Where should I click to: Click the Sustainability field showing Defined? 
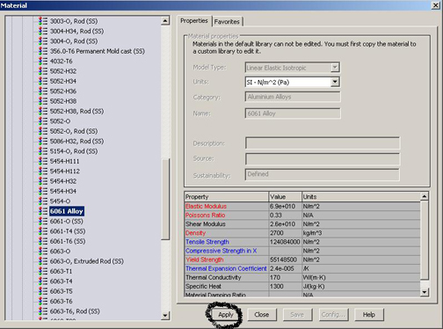(x=323, y=174)
